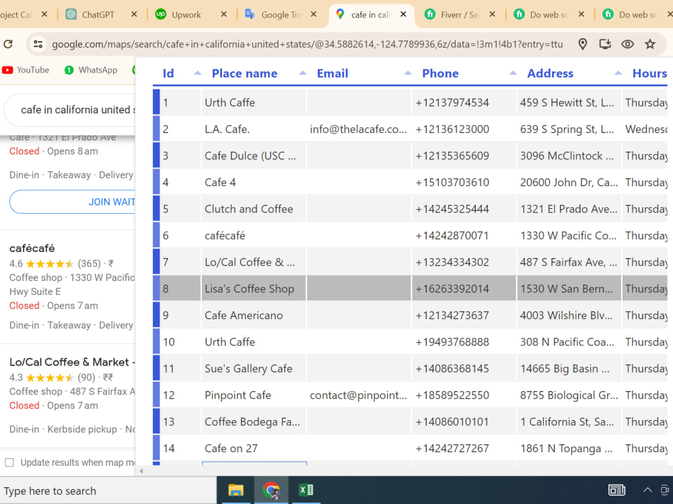Sort table by Email column arrow
The height and width of the screenshot is (504, 673).
(x=408, y=73)
